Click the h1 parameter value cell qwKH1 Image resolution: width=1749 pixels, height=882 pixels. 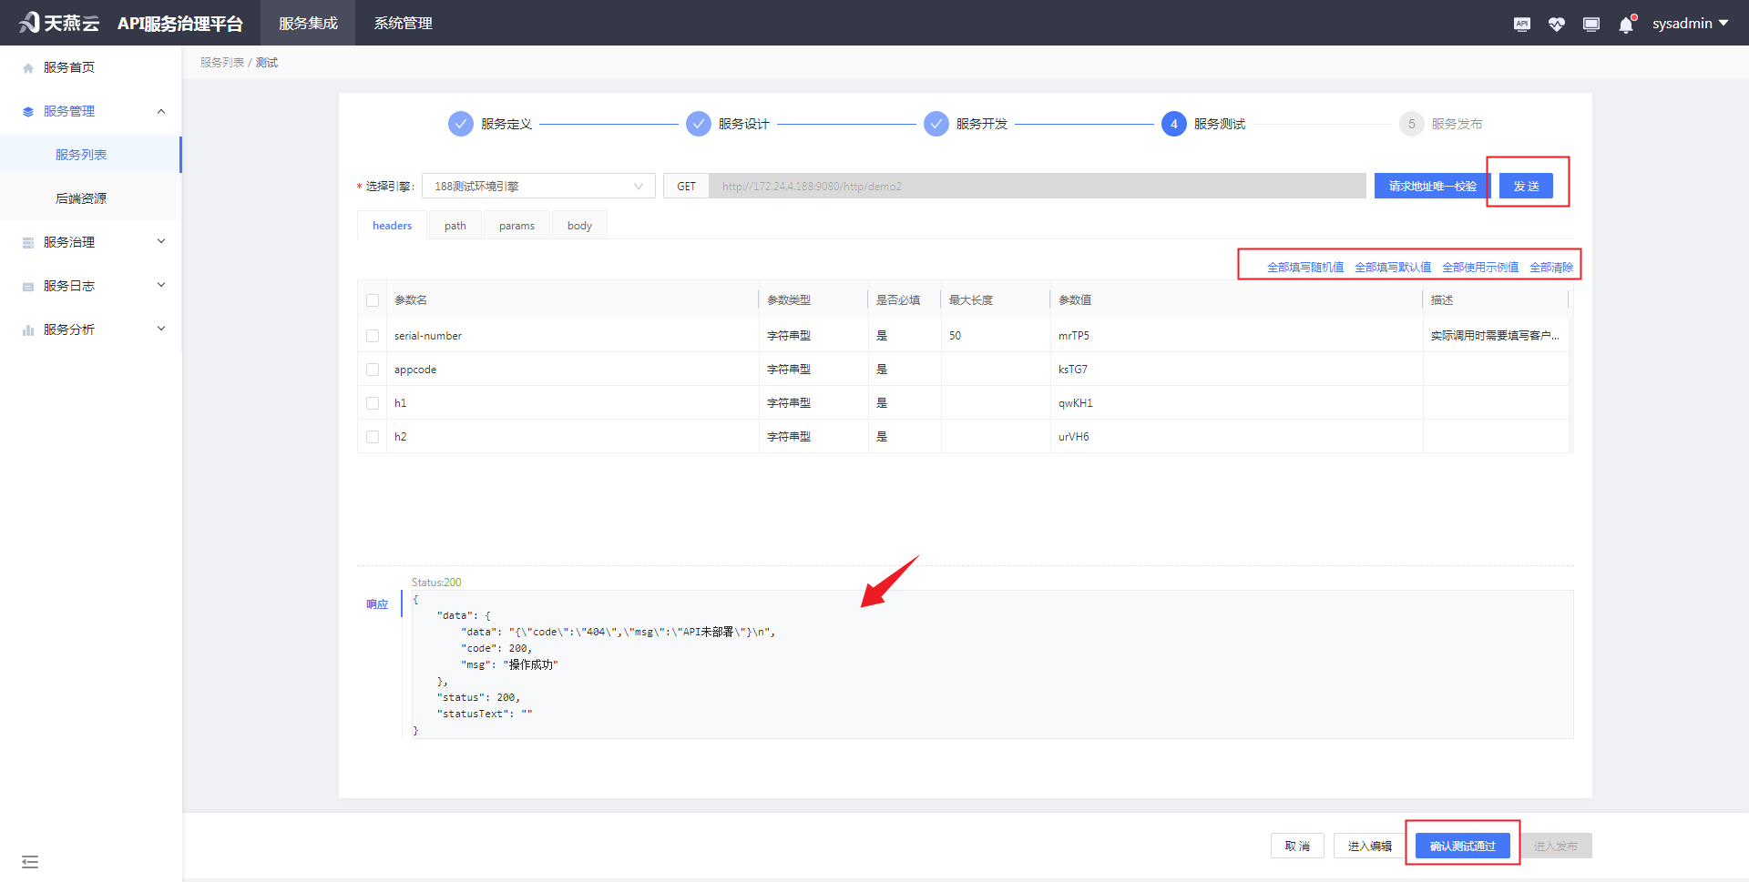pyautogui.click(x=1076, y=403)
